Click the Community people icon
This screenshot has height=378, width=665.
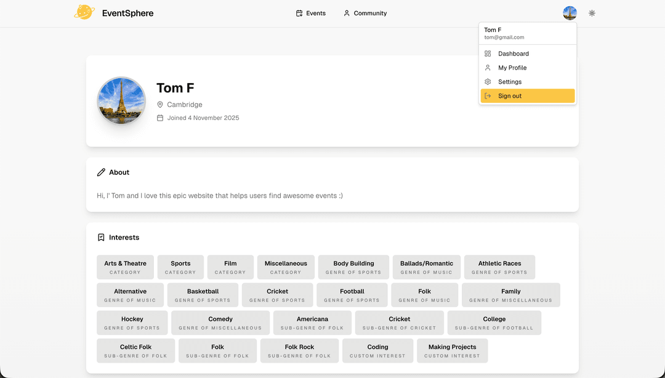point(346,13)
